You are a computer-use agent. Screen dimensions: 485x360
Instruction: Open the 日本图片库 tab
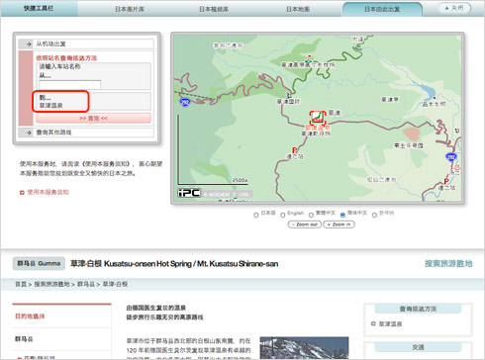click(130, 9)
